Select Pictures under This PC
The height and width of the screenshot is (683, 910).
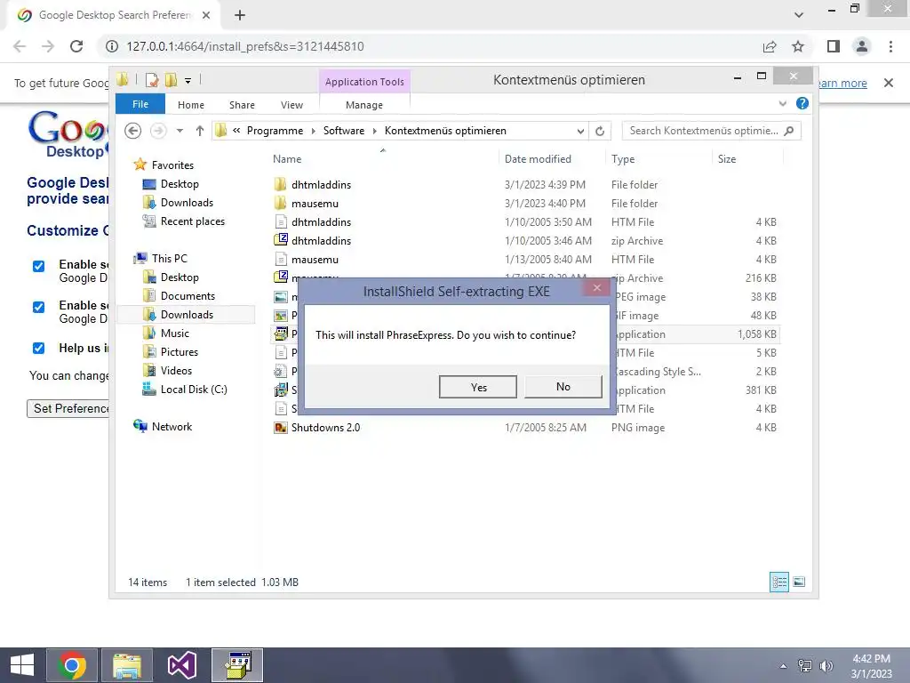179,352
